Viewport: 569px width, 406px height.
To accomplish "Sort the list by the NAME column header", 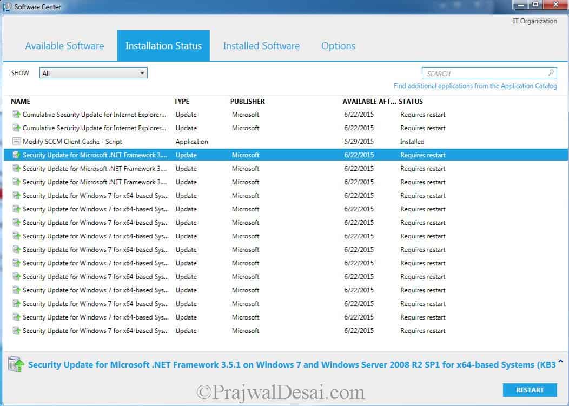I will (x=21, y=101).
